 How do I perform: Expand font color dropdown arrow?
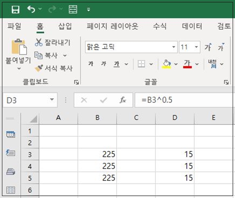(197, 64)
